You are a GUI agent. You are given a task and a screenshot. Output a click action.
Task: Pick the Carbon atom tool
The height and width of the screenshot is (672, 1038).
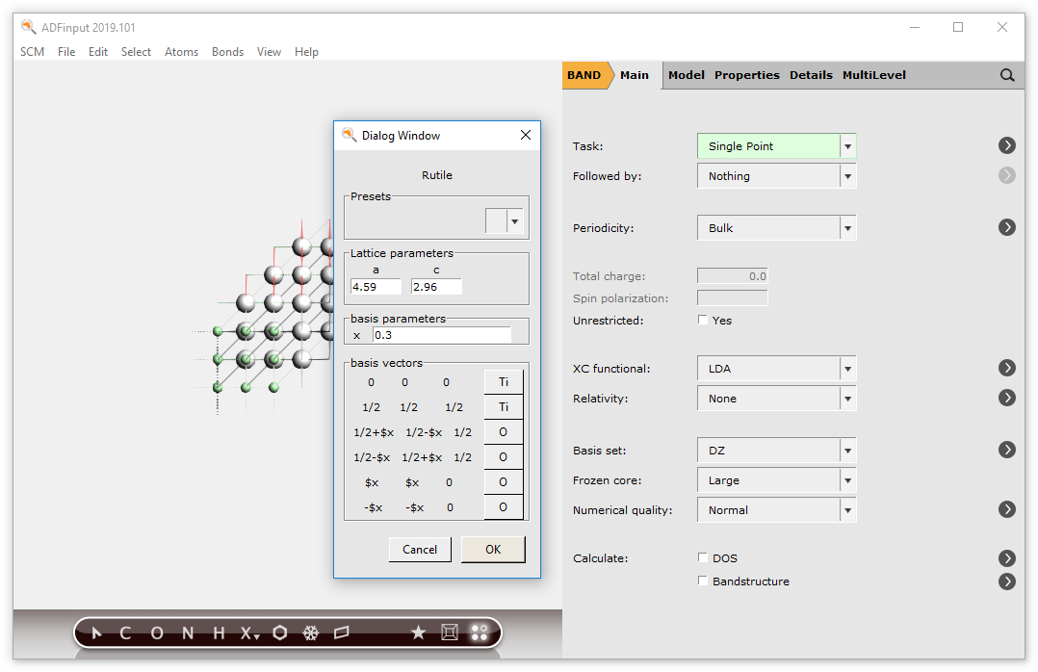pos(124,633)
